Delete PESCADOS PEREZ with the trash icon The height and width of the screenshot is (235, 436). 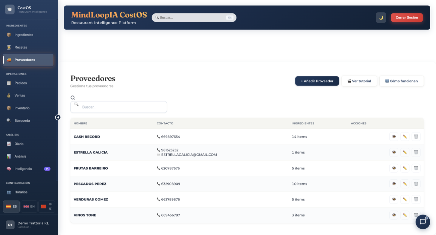416,184
